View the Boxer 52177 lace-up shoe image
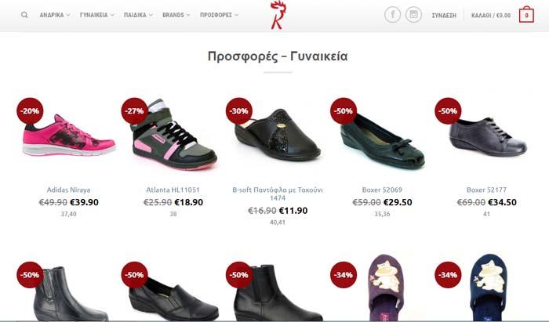Screen dimensions: 549x322 point(488,136)
